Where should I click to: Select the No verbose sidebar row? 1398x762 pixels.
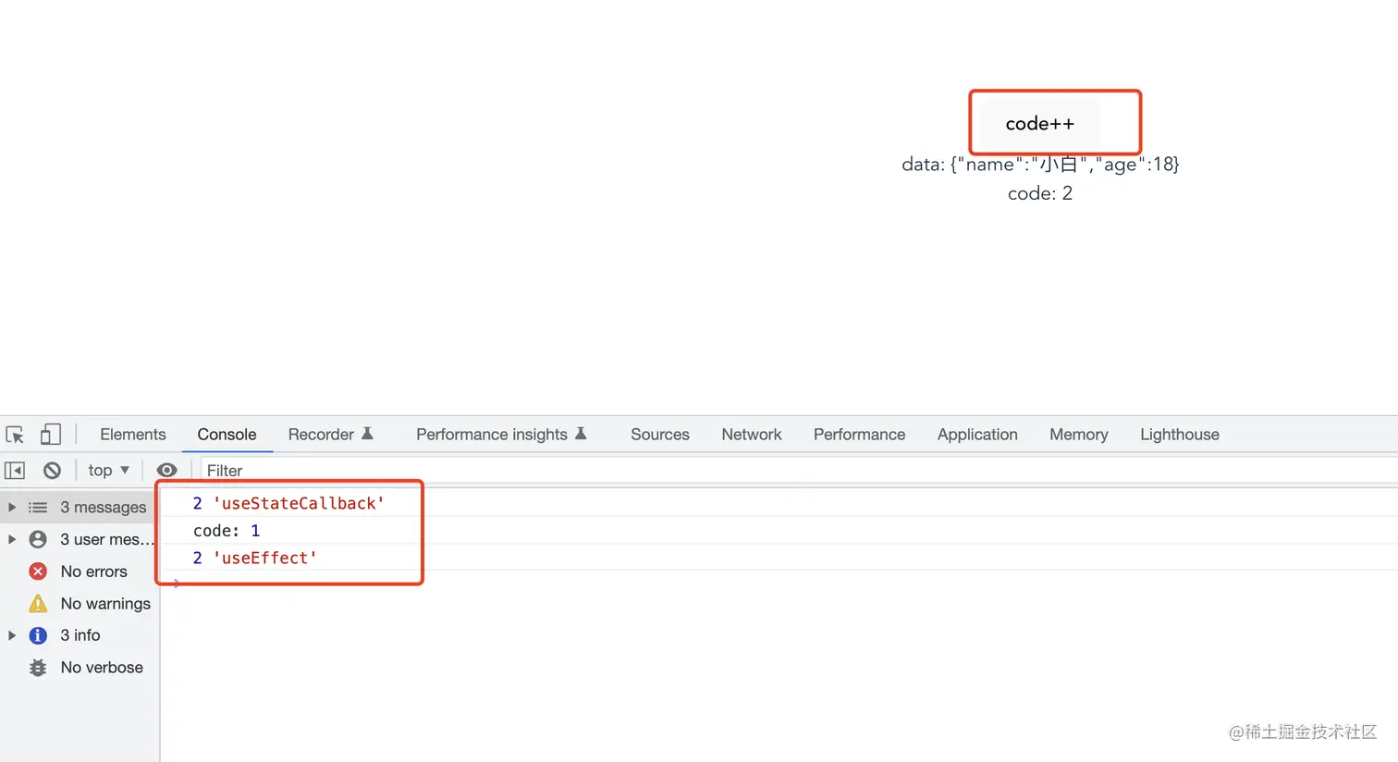click(80, 668)
